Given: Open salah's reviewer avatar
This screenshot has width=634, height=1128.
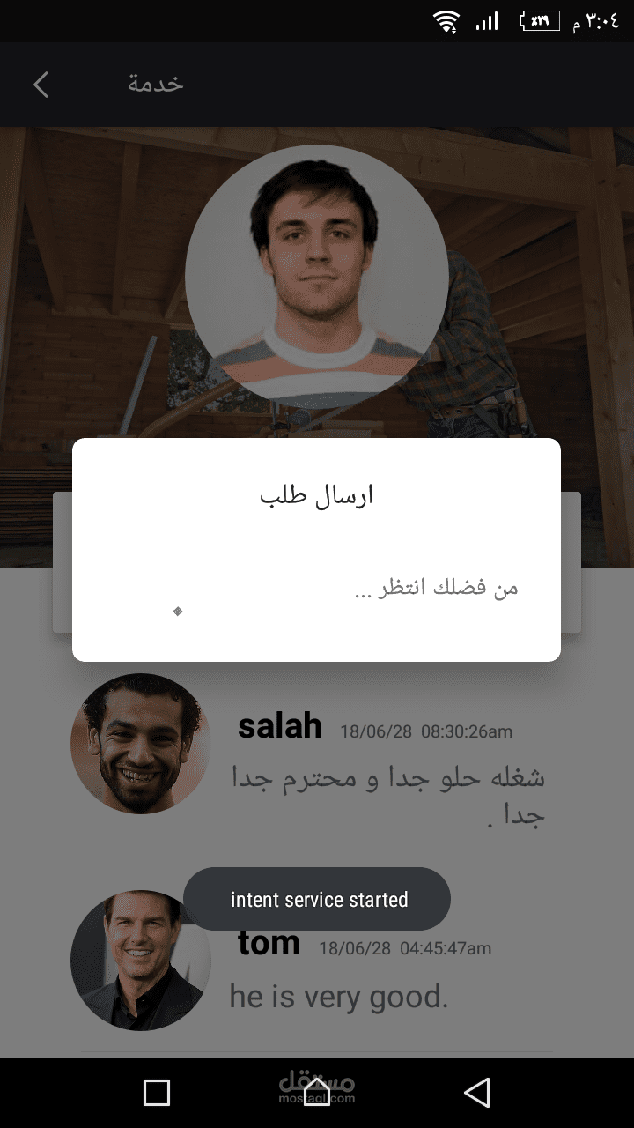Looking at the screenshot, I should pos(141,744).
